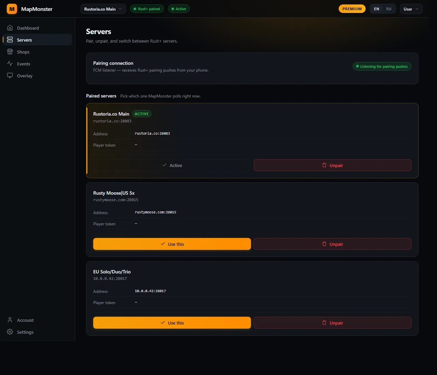Click the Overlay monitor icon in sidebar
Viewport: 437px width, 375px height.
click(10, 76)
